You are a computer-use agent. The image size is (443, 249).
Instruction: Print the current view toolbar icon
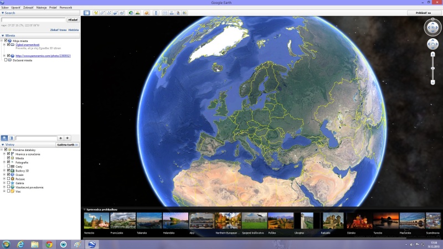click(x=172, y=13)
